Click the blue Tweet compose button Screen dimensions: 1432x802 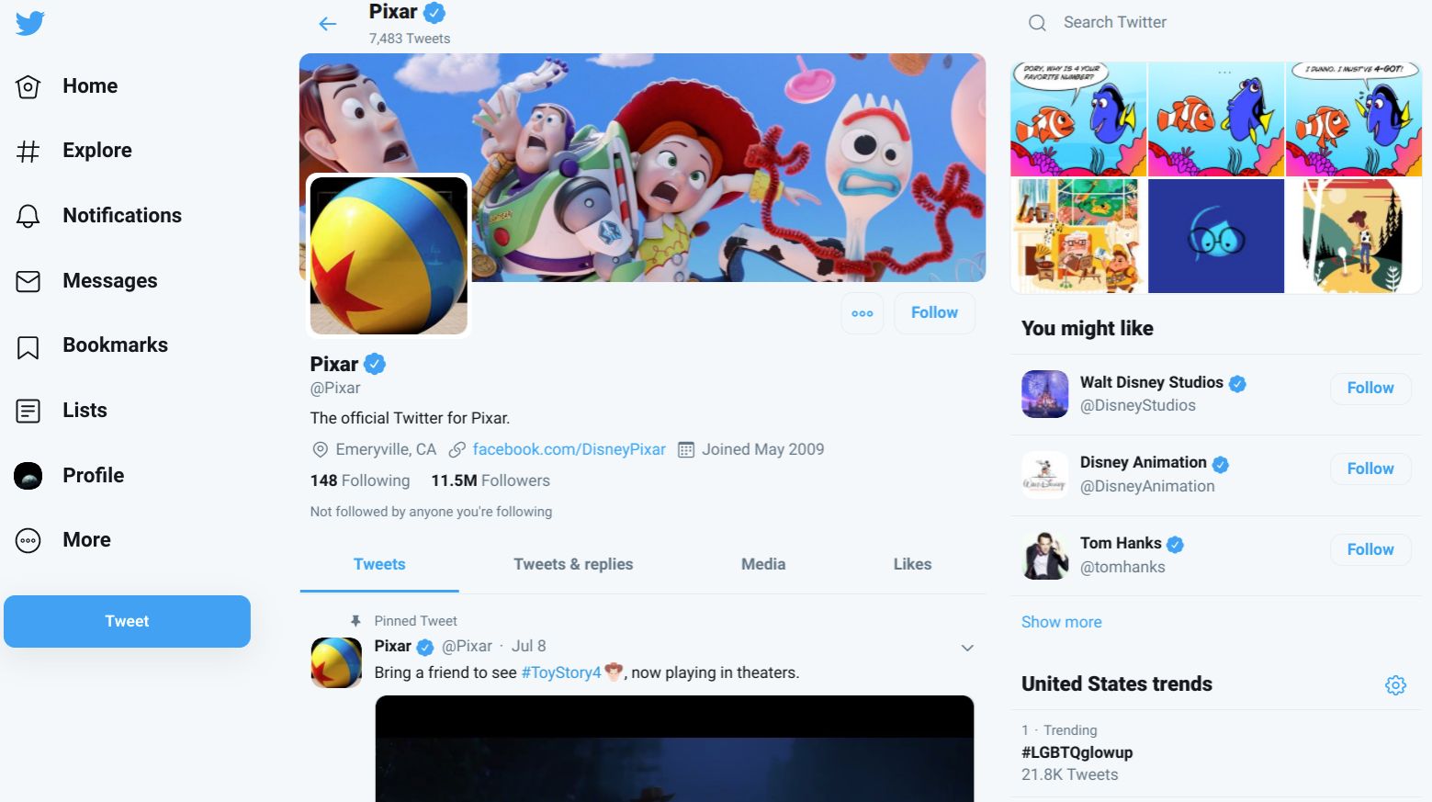point(127,622)
